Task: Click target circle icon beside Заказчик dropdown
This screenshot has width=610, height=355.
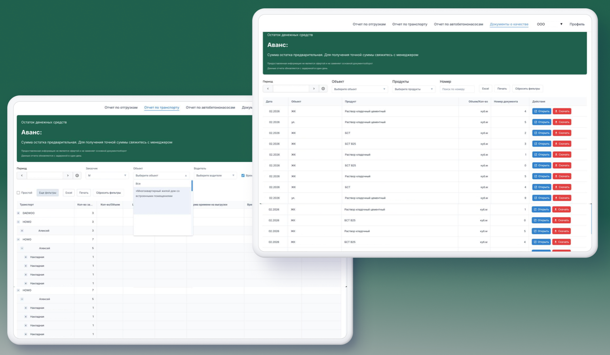Action: [x=77, y=175]
